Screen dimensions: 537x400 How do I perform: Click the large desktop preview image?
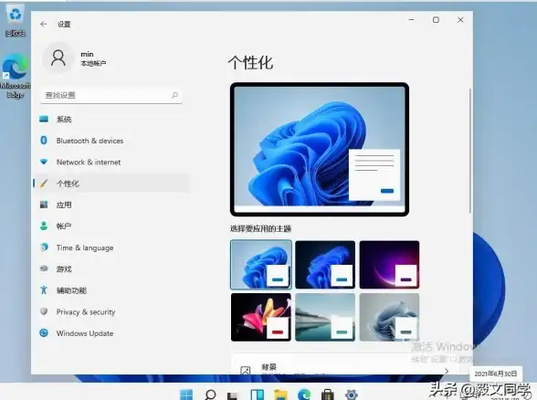(320, 150)
